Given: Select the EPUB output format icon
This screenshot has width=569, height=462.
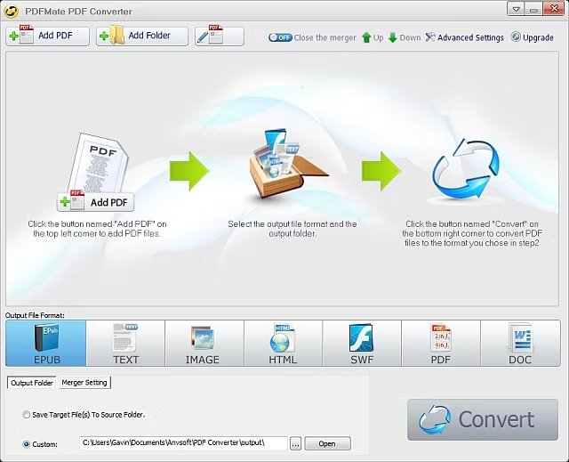Looking at the screenshot, I should pyautogui.click(x=46, y=343).
